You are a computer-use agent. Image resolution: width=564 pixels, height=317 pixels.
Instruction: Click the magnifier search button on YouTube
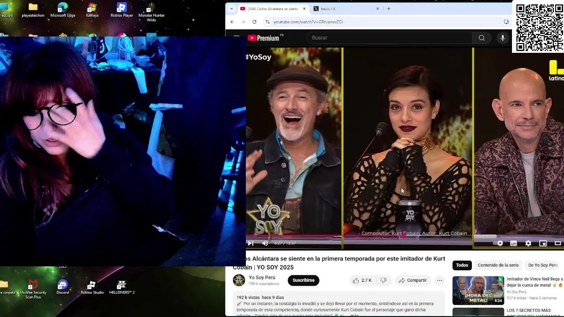(482, 38)
